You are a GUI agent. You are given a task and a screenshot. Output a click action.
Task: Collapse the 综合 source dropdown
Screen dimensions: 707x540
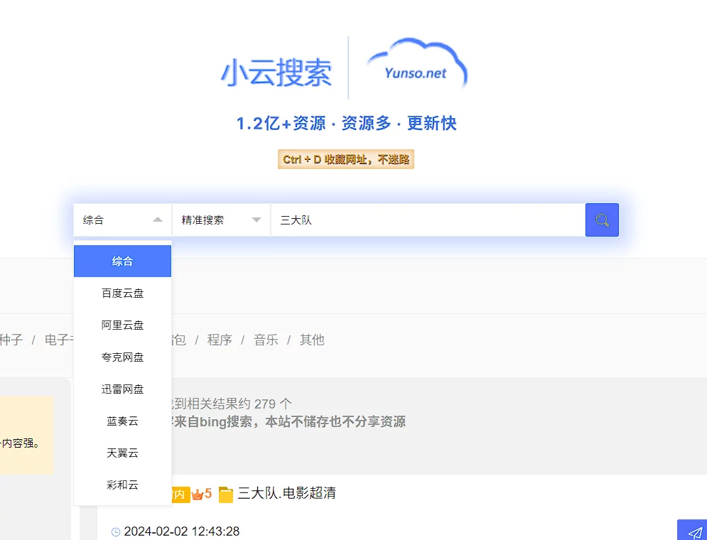click(122, 220)
